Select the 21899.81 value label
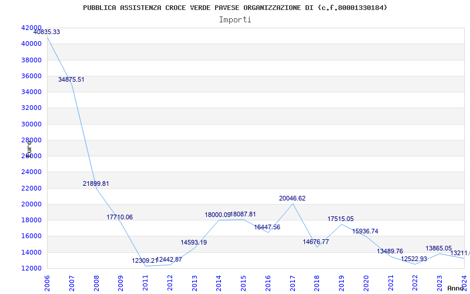 point(96,183)
